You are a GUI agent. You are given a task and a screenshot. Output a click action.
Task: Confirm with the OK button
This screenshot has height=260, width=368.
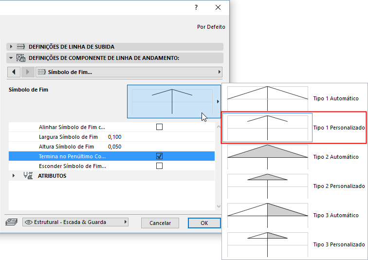204,223
